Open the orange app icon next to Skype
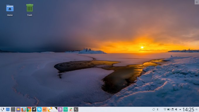 pos(44,109)
